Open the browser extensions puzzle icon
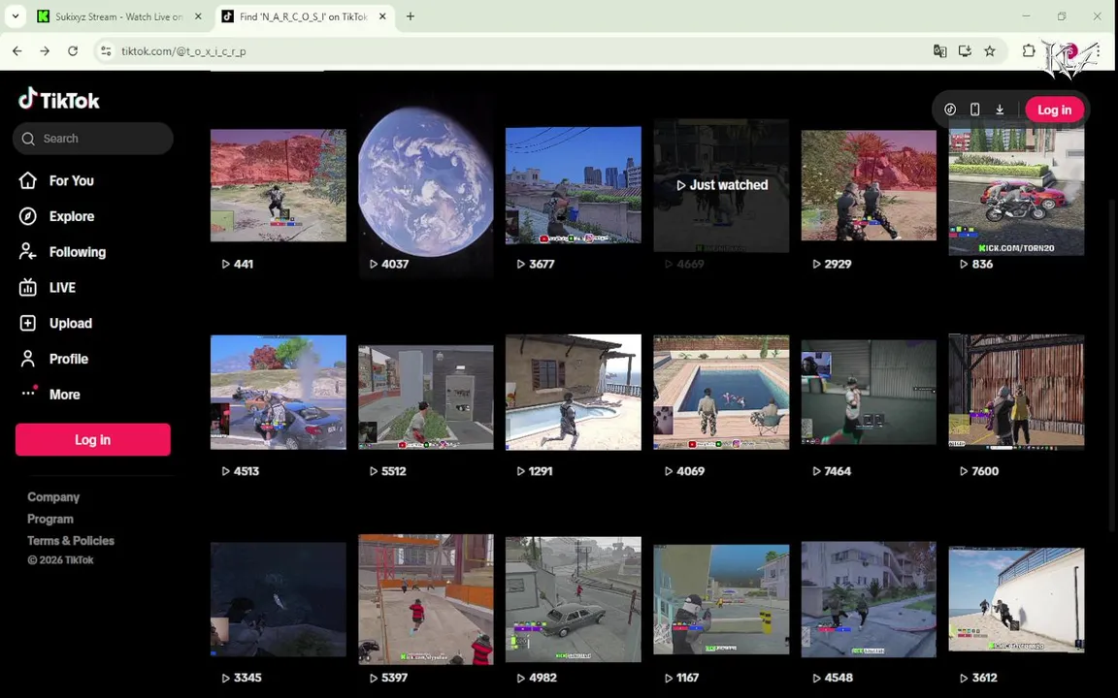1118x698 pixels. point(1028,51)
